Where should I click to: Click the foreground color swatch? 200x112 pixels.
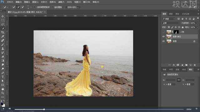2,104
